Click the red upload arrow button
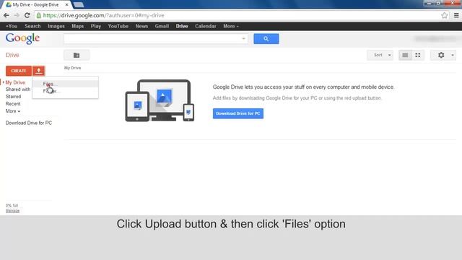This screenshot has height=260, width=462. (x=38, y=71)
